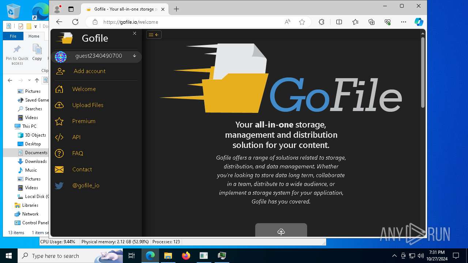This screenshot has height=263, width=468.
Task: Open the Home tab in File Explorer
Action: click(34, 36)
